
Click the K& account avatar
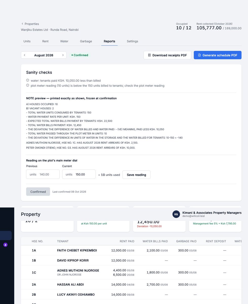176,214
